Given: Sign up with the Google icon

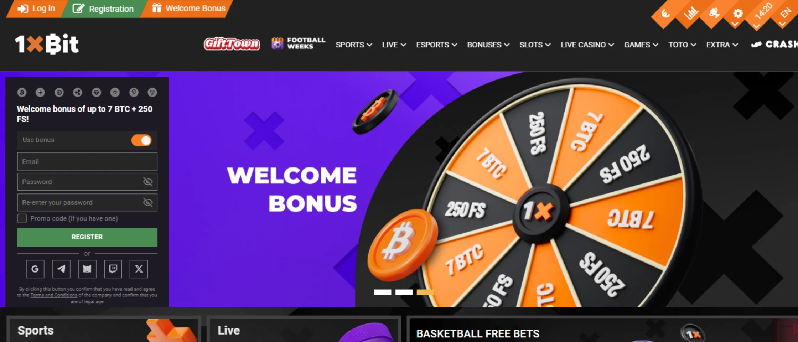Looking at the screenshot, I should pos(35,269).
